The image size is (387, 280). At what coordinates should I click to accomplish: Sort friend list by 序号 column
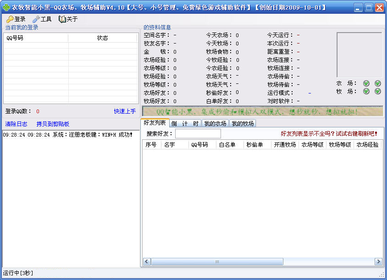pyautogui.click(x=152, y=144)
